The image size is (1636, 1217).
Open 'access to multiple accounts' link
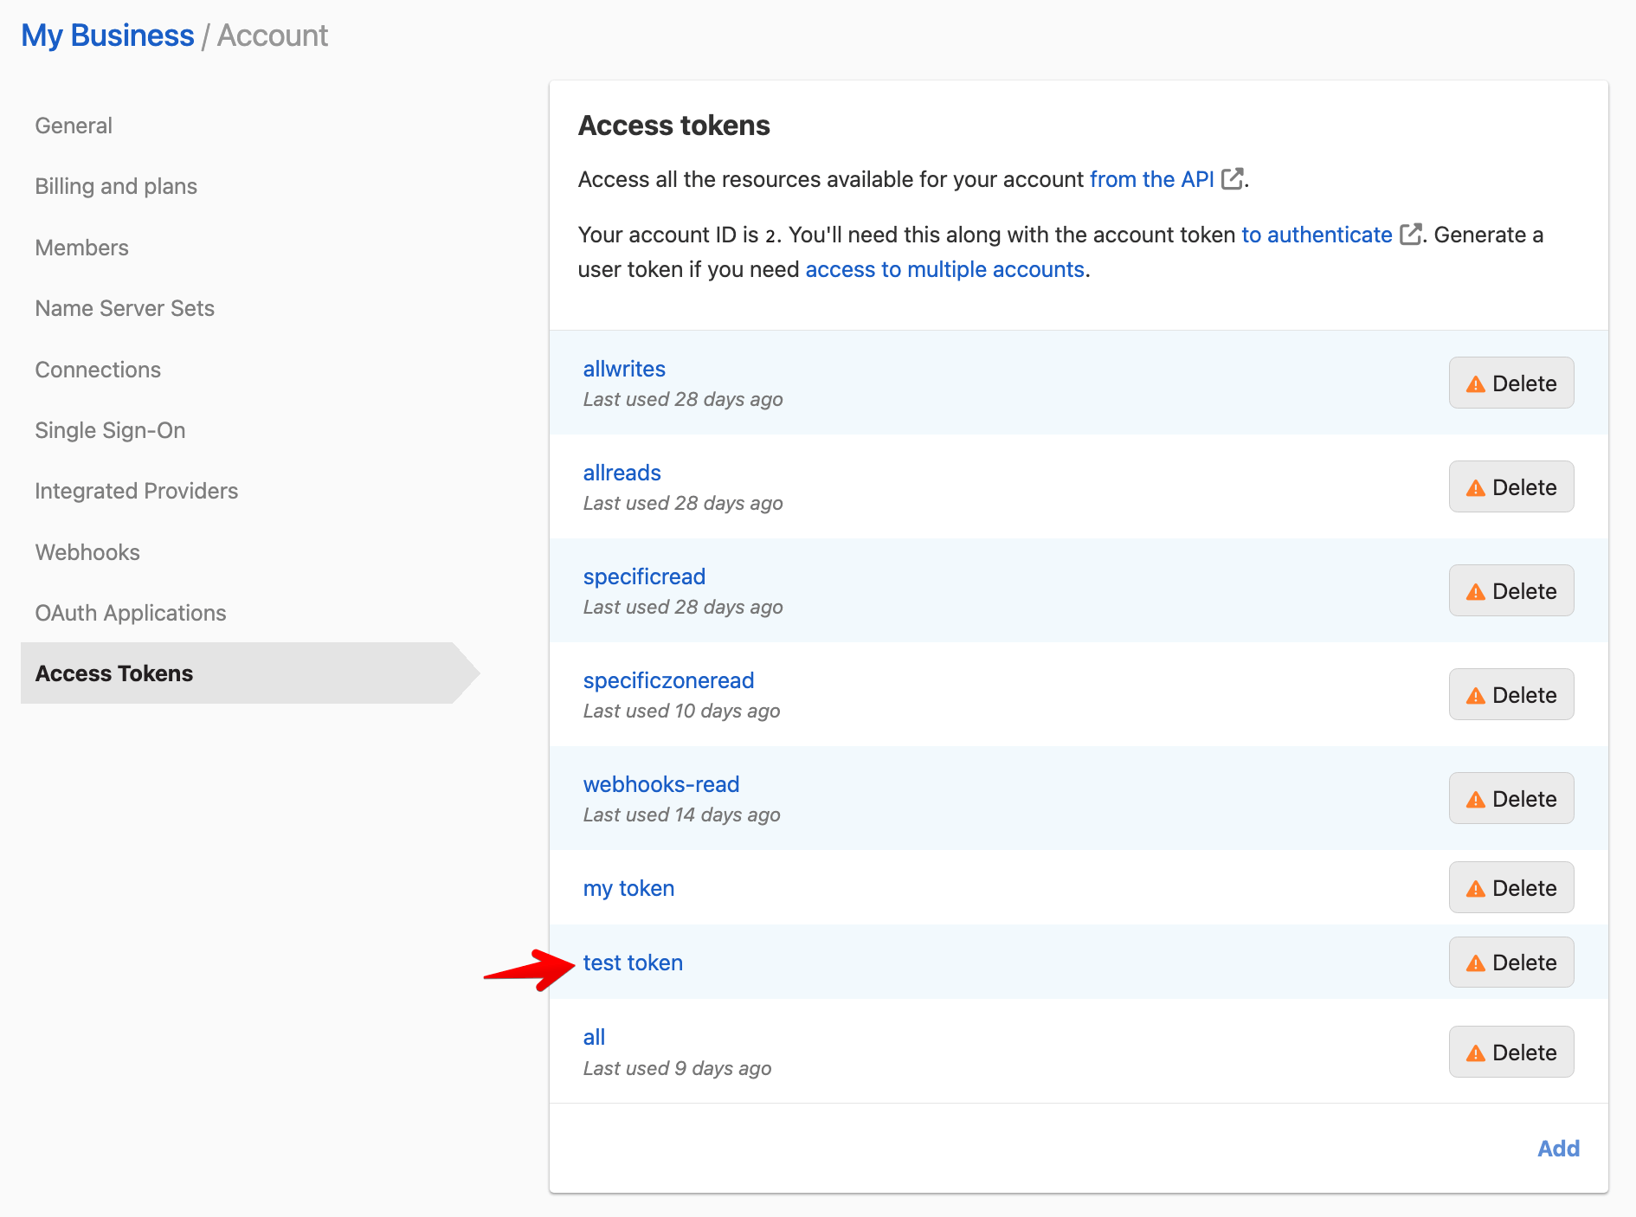tap(944, 269)
